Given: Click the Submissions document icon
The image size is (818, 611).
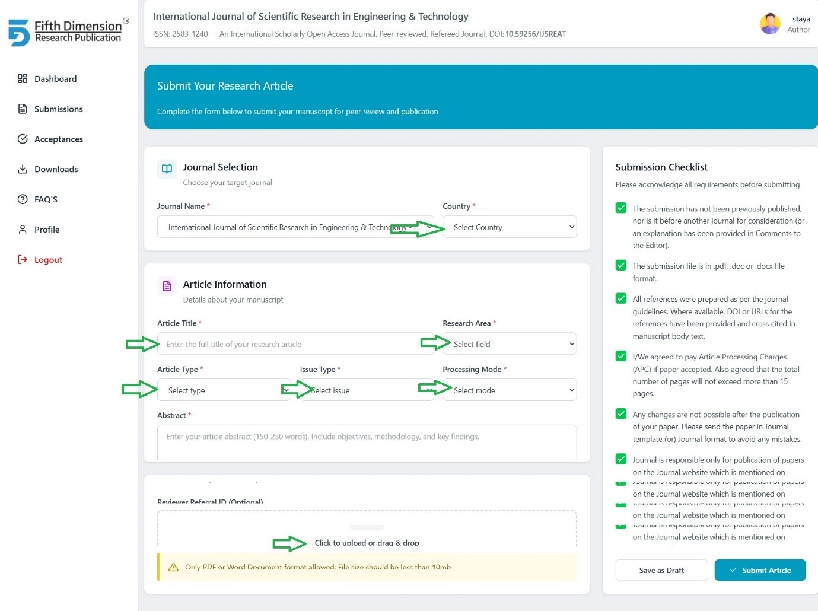Looking at the screenshot, I should click(x=23, y=109).
